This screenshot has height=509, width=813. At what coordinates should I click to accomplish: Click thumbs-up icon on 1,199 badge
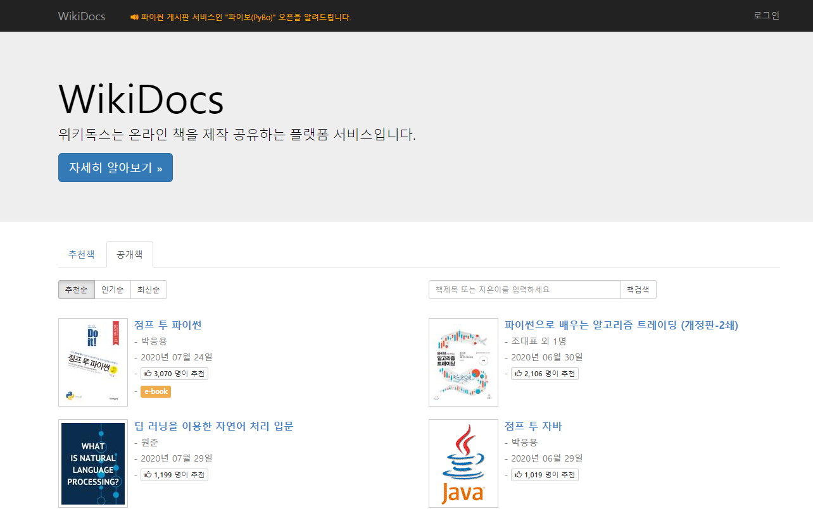pyautogui.click(x=148, y=474)
